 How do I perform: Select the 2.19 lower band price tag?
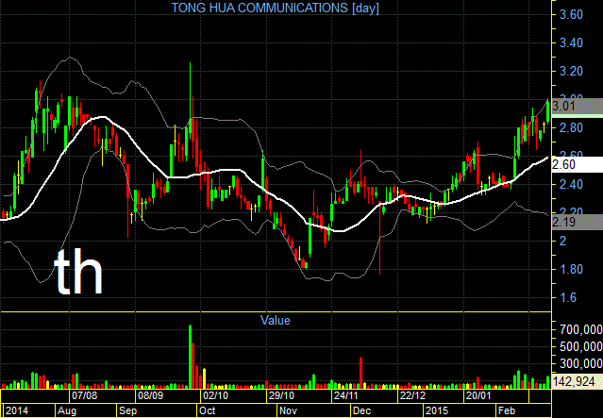[x=577, y=223]
